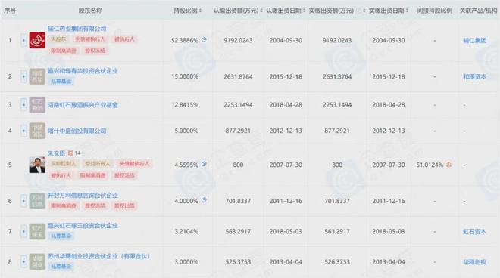Screen dimensions: 500x278
Task: Open 开封万利信息咨询合伙企业 link
Action: pyautogui.click(x=83, y=196)
